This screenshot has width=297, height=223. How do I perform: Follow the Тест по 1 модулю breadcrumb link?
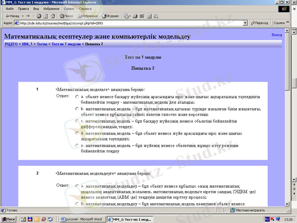tap(66, 44)
